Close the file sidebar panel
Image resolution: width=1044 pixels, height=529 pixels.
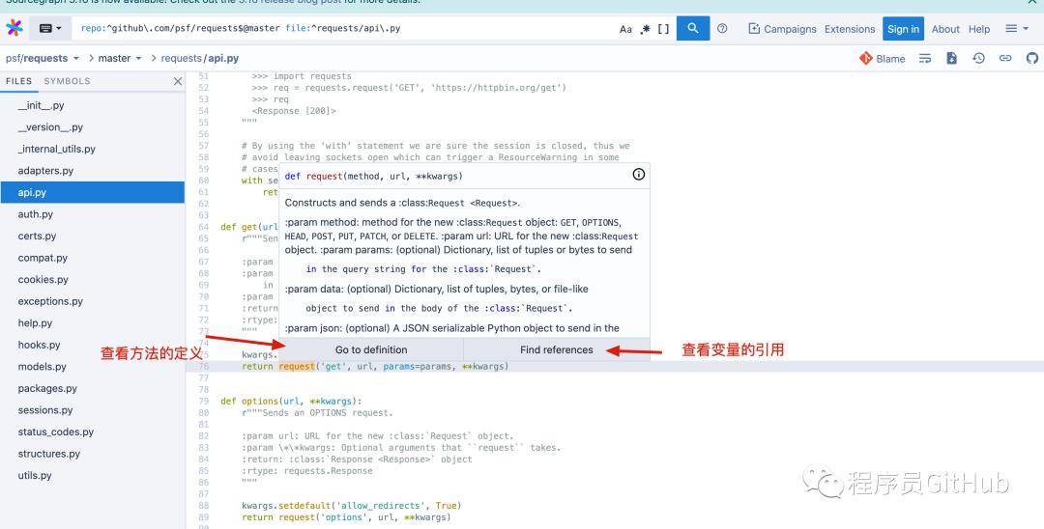[178, 81]
